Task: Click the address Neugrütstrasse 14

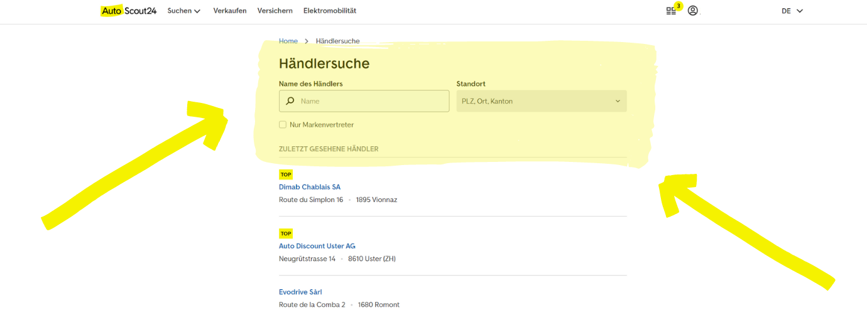Action: 307,259
